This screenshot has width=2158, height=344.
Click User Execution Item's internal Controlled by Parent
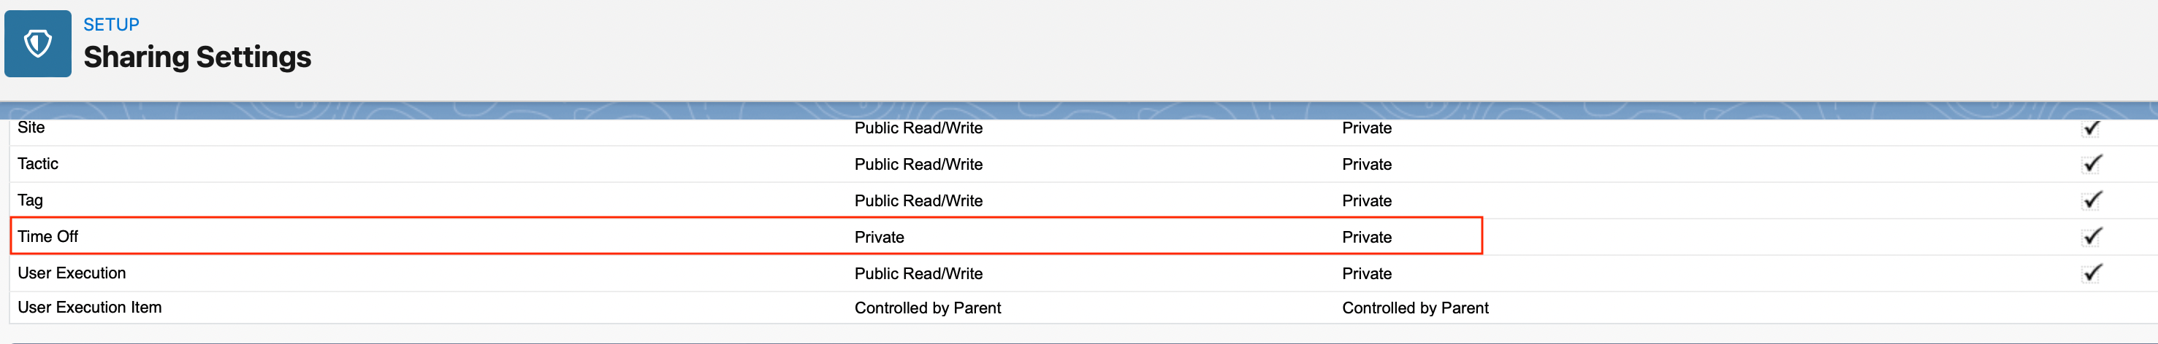click(x=927, y=308)
